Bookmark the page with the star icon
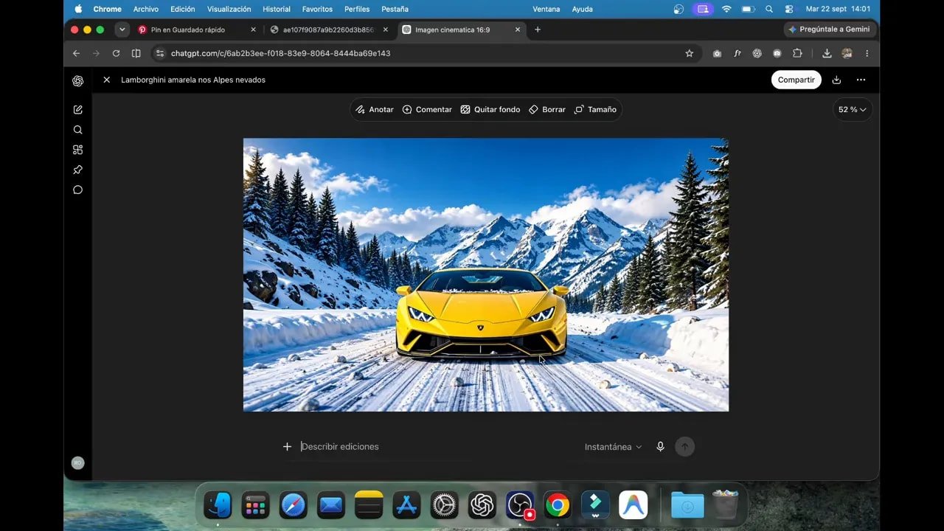The width and height of the screenshot is (944, 531). click(x=690, y=53)
